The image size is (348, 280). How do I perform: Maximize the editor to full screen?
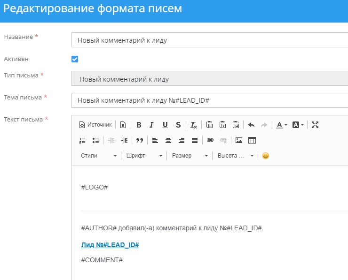pos(315,125)
